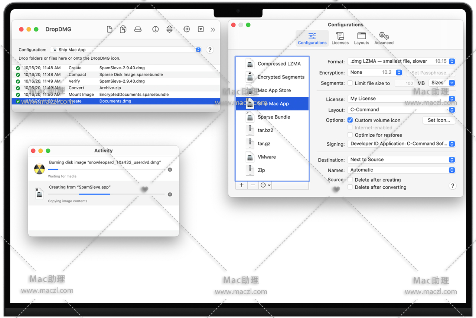Click the info circle icon in DropDMG toolbar
Image resolution: width=476 pixels, height=318 pixels.
coord(156,29)
